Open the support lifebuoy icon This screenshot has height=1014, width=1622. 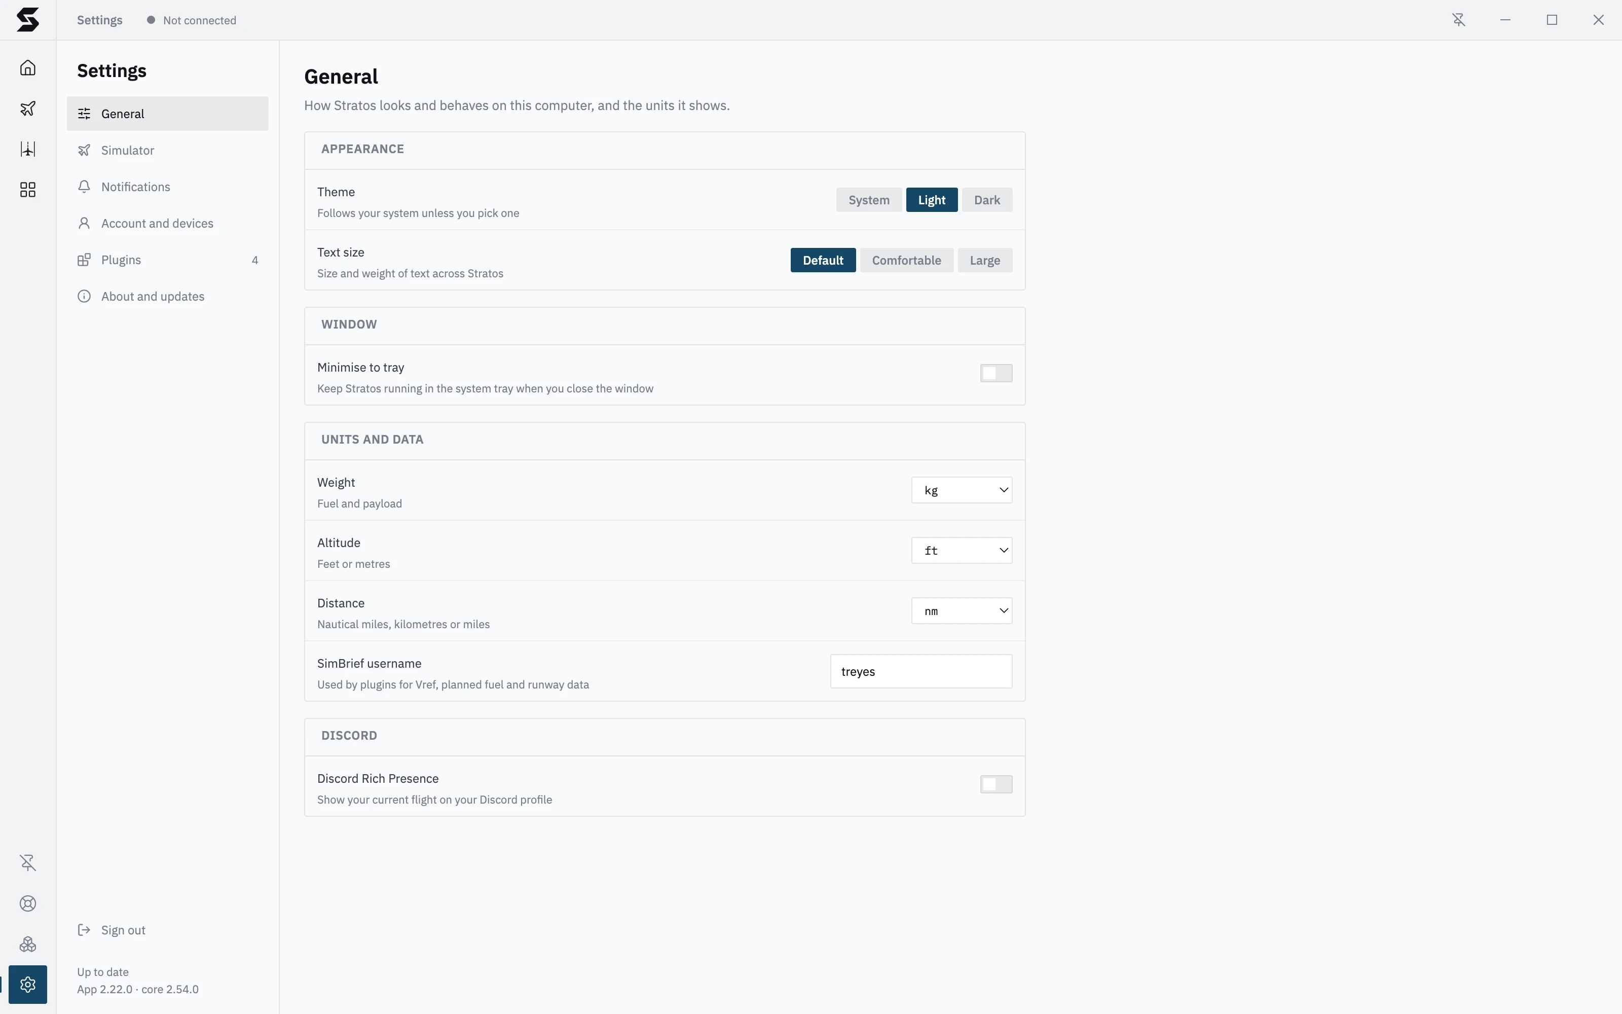pos(27,903)
